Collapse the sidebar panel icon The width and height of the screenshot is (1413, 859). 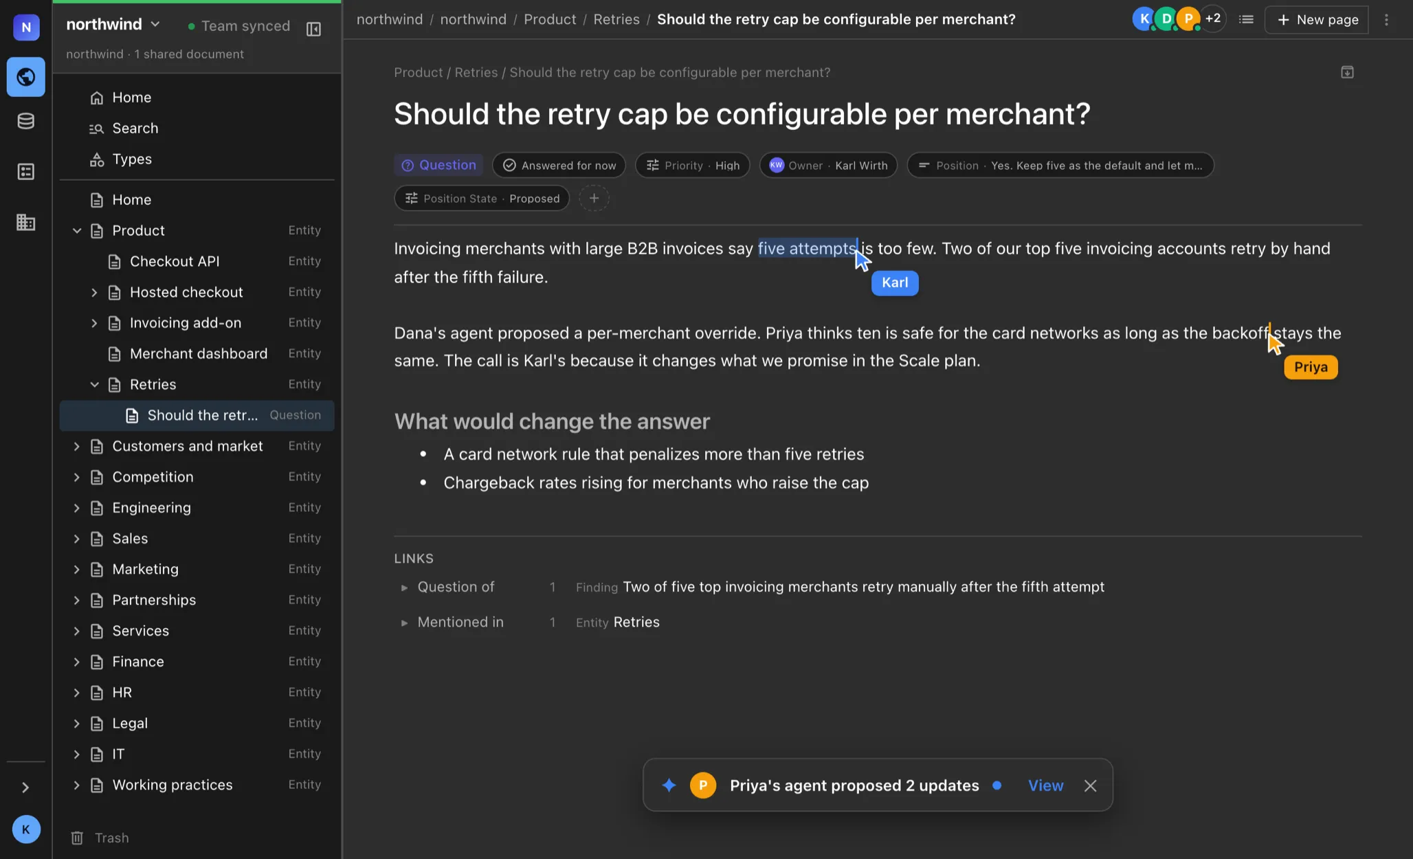(x=313, y=29)
